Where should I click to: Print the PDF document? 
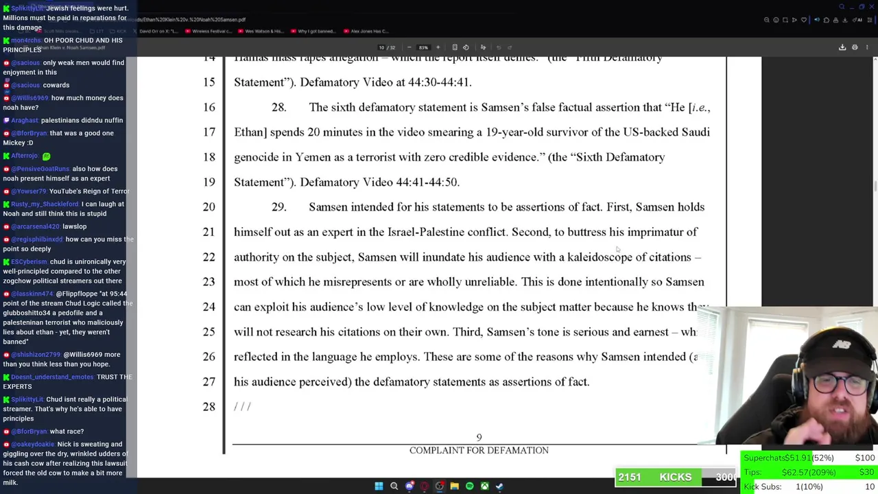855,47
